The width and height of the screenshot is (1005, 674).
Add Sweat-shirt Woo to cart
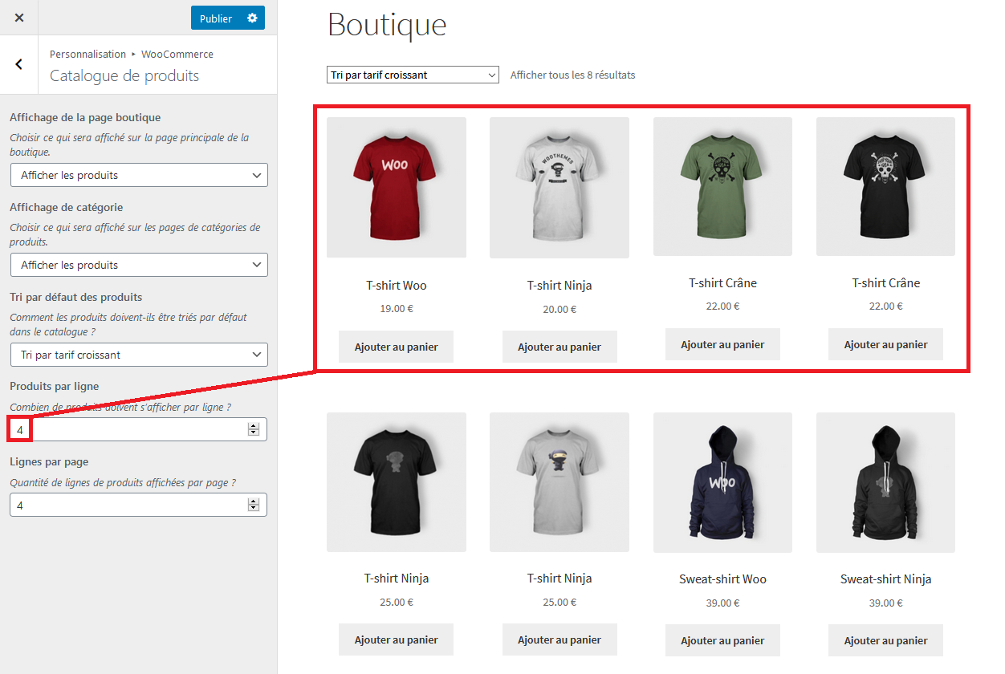tap(722, 640)
